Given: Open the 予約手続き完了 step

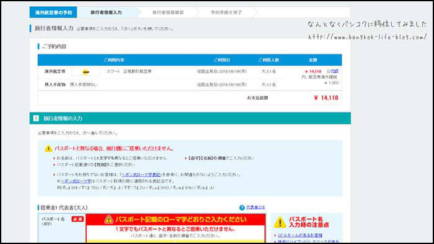Looking at the screenshot, I should pos(226,12).
